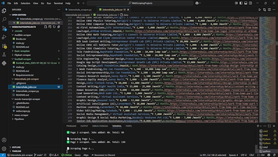
Task: Run the file with the play icon
Action: [x=260, y=9]
